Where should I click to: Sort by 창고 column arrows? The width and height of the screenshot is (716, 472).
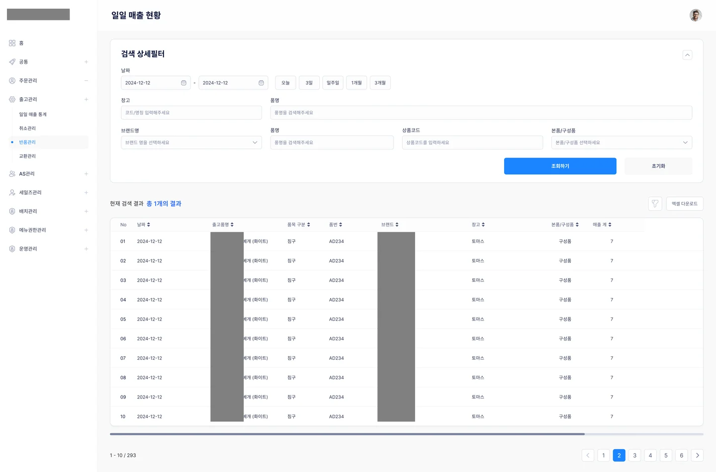[x=483, y=225]
